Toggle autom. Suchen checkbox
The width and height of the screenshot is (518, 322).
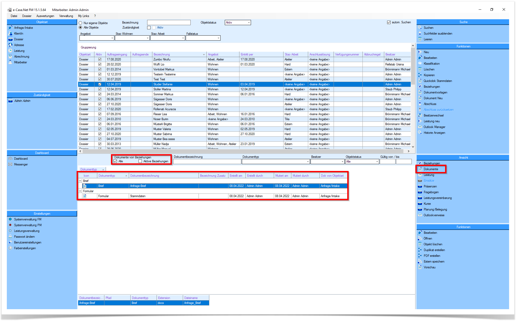pyautogui.click(x=389, y=22)
